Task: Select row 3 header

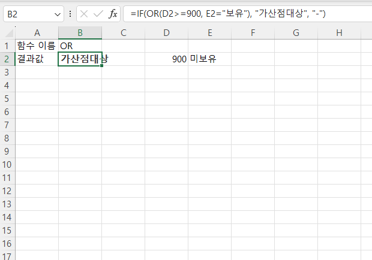Action: 7,72
